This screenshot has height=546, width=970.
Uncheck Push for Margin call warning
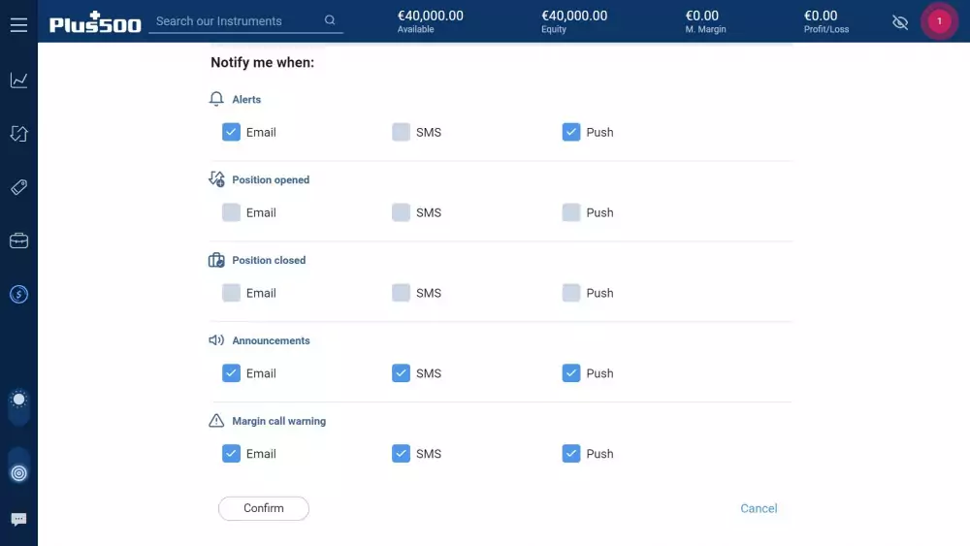coord(571,453)
